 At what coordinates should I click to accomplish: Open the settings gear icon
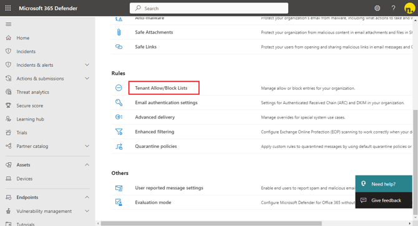377,8
